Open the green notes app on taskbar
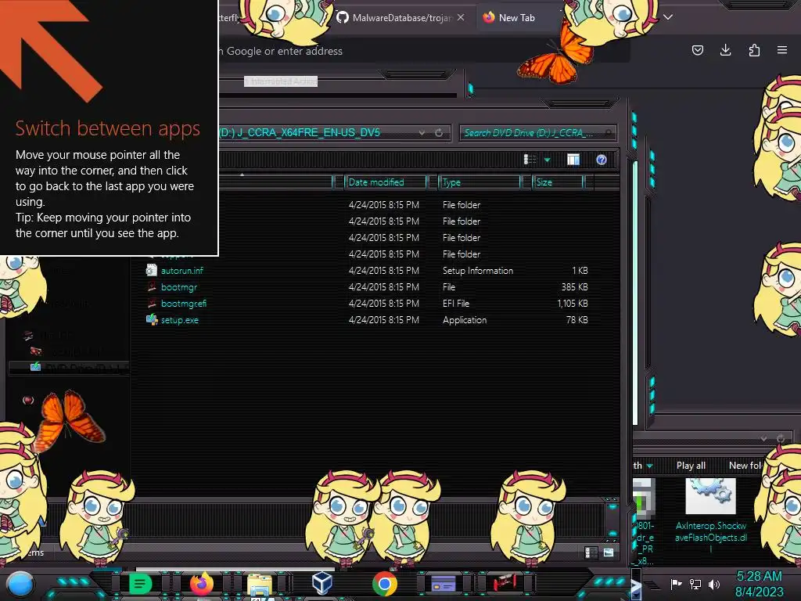801x601 pixels. 140,584
